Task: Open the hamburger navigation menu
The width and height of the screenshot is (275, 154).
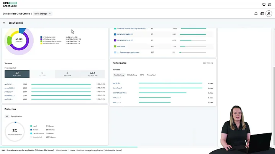Action: (4, 23)
